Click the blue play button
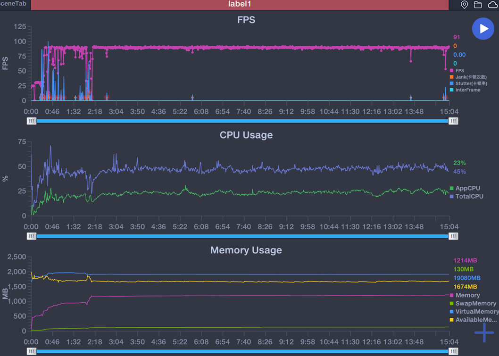Screen dimensions: 499x356 point(483,29)
